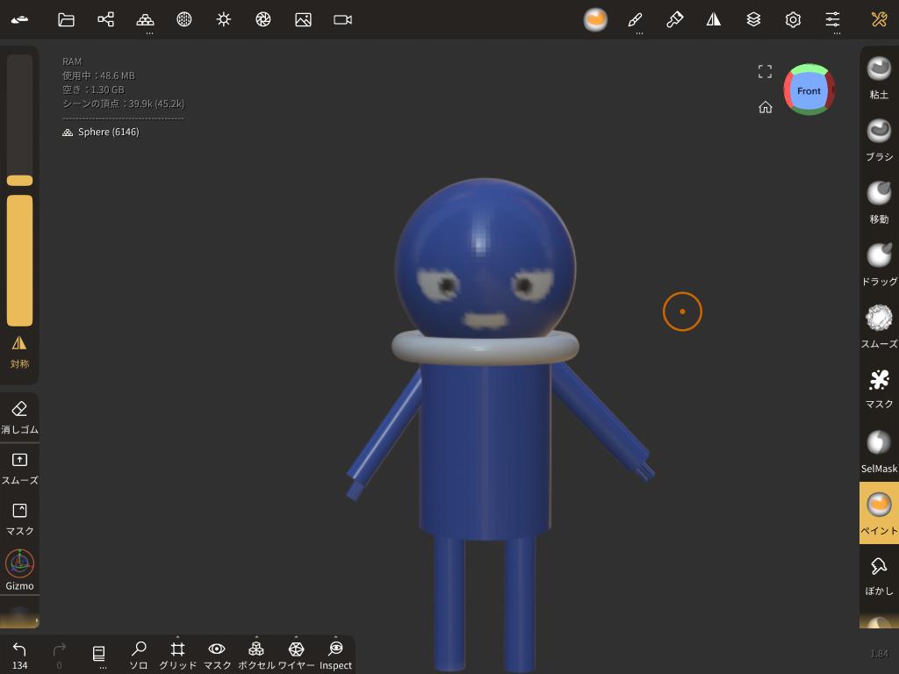Click the Front view orientation cube
Screen dimensions: 899x674
tap(809, 90)
